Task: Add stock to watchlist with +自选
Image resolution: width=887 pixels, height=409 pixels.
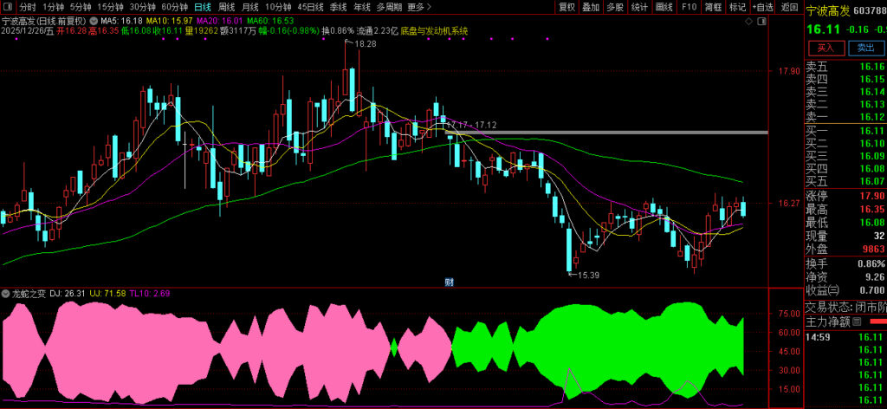Action: click(x=762, y=6)
